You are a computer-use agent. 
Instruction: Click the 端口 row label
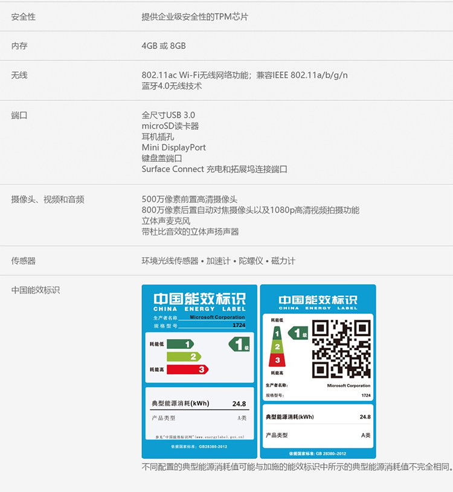coord(19,115)
